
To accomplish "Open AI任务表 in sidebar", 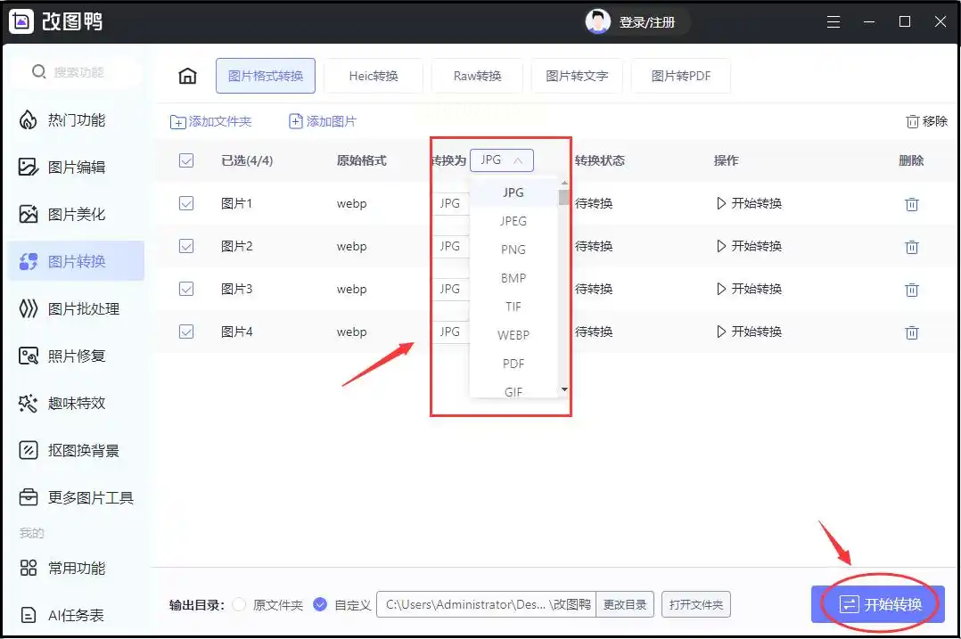I will 77,615.
